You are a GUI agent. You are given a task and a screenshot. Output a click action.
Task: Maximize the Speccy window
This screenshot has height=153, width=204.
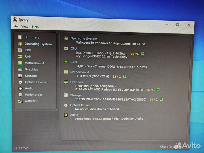point(177,24)
